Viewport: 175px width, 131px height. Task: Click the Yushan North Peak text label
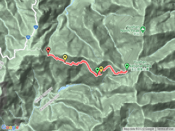(x=130, y=29)
